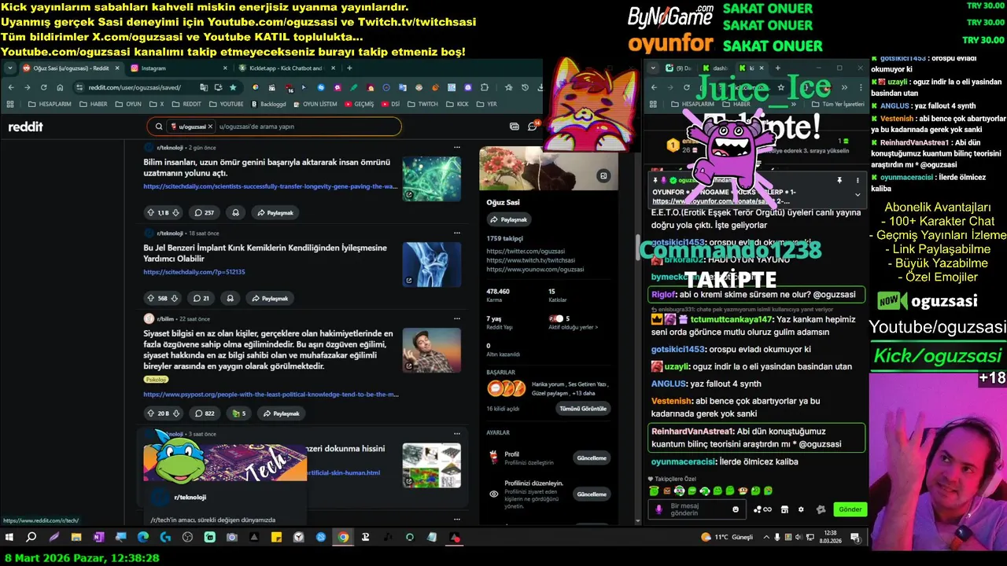1007x566 pixels.
Task: Click the Paylaşmak button under Oğuz Sasi profile
Action: tap(508, 219)
